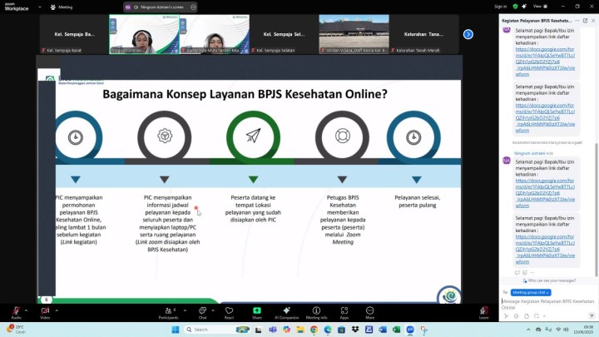This screenshot has height=337, width=599.
Task: Open audio options caret next to Audio
Action: pos(26,310)
